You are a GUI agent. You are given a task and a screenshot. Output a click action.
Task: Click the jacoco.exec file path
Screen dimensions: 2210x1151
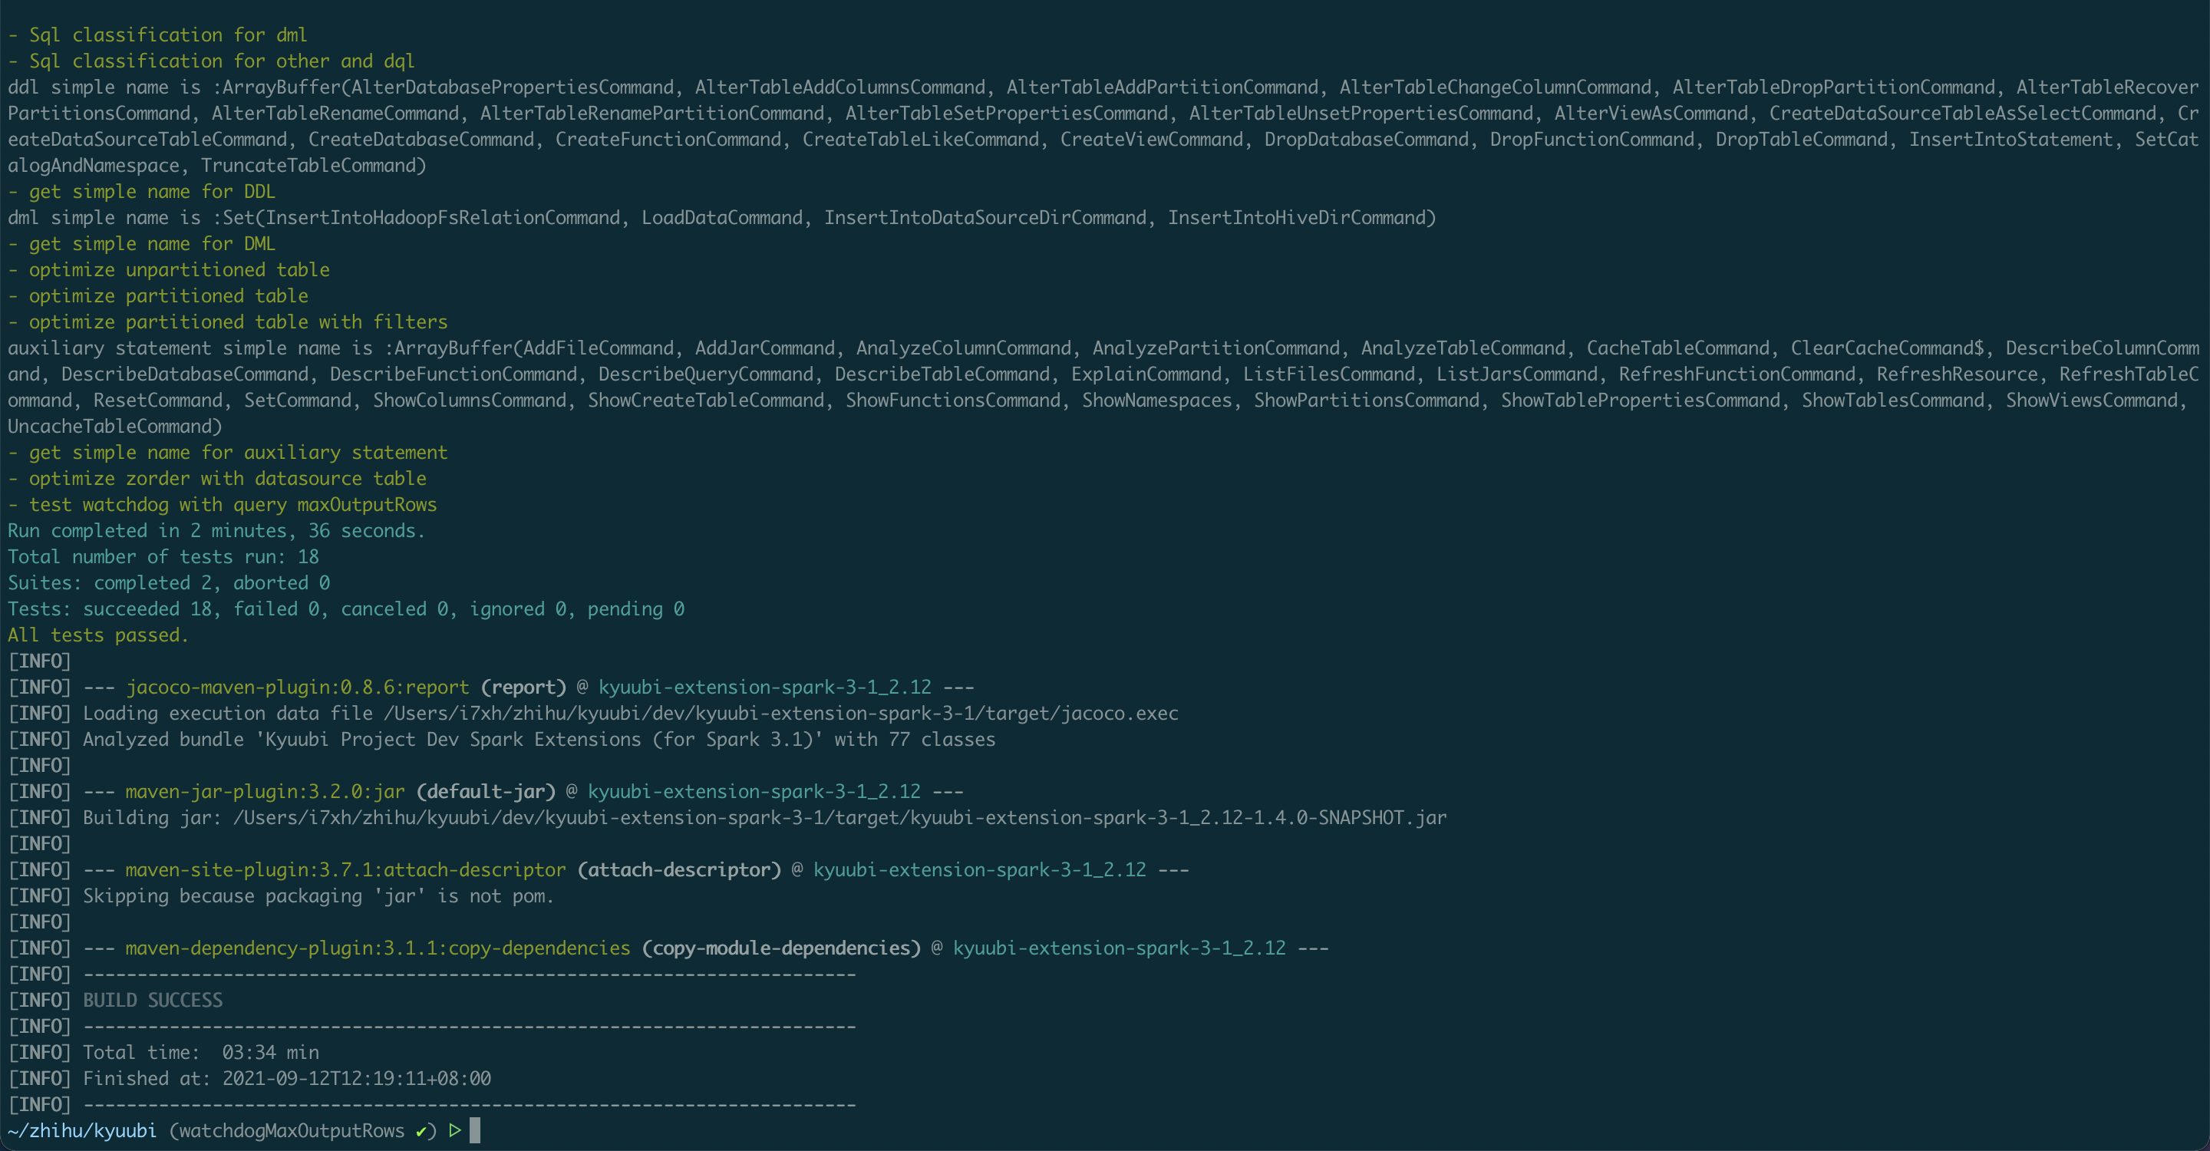click(x=780, y=713)
